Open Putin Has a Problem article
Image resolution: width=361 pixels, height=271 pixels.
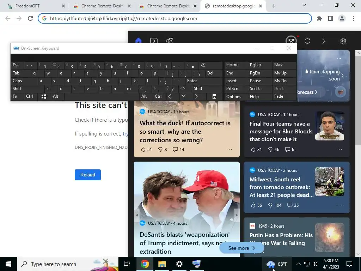[x=281, y=239]
